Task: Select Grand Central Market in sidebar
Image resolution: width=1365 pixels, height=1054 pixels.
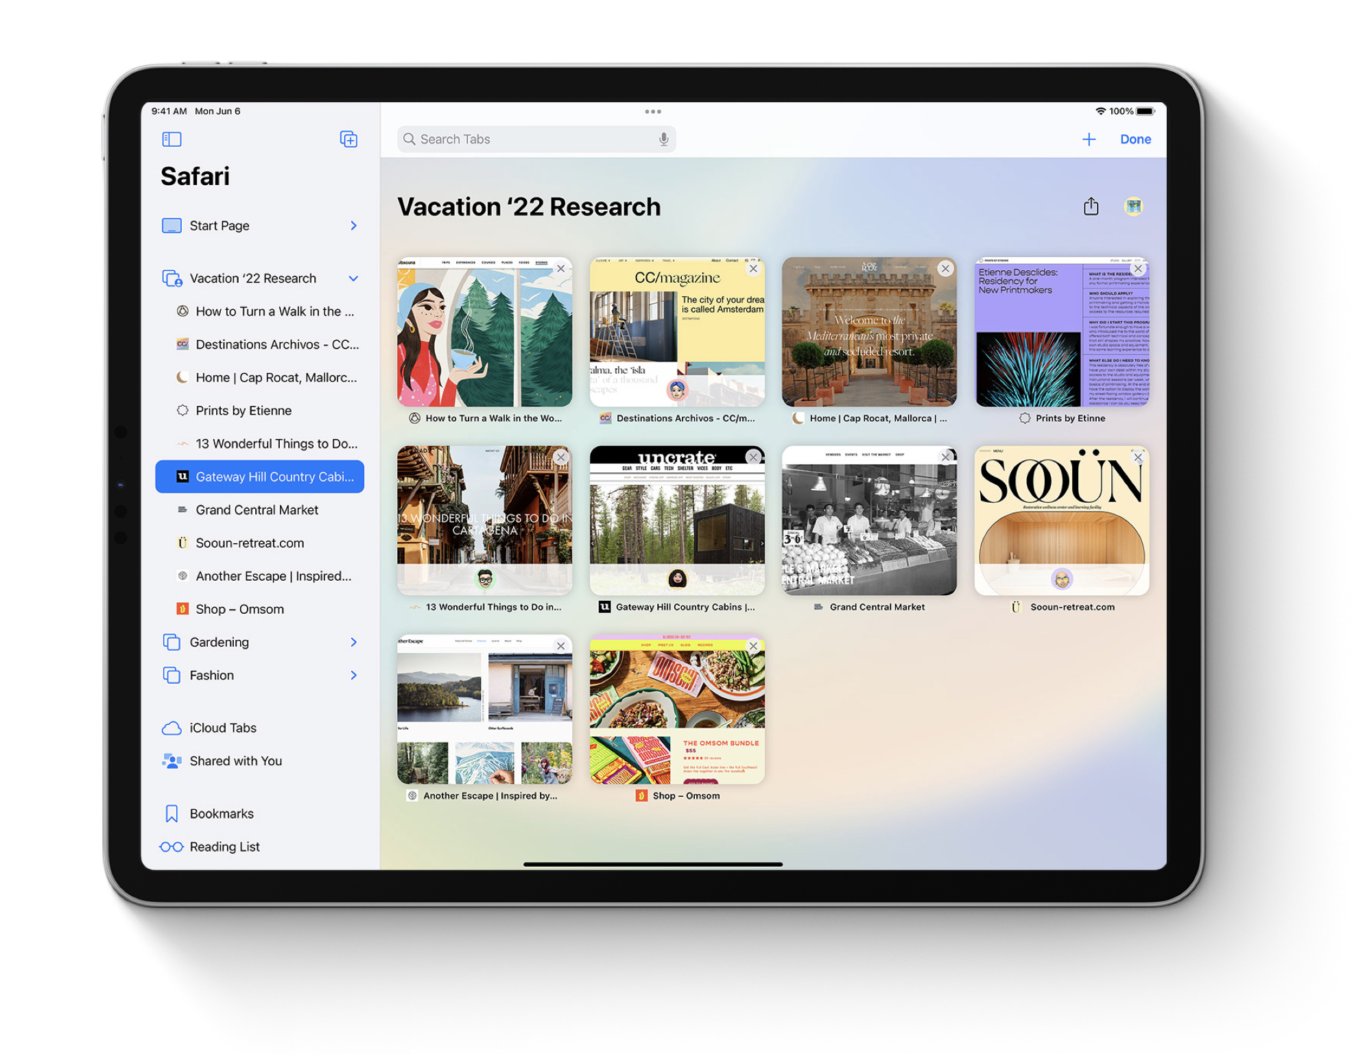Action: [257, 510]
